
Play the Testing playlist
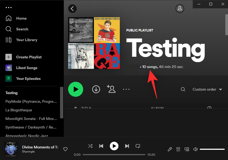(x=76, y=89)
